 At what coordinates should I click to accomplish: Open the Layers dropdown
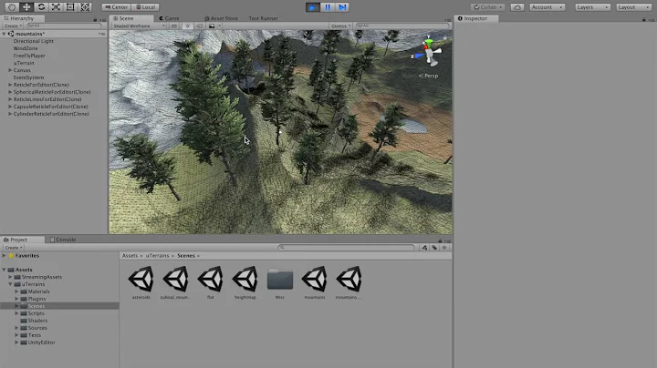point(592,7)
